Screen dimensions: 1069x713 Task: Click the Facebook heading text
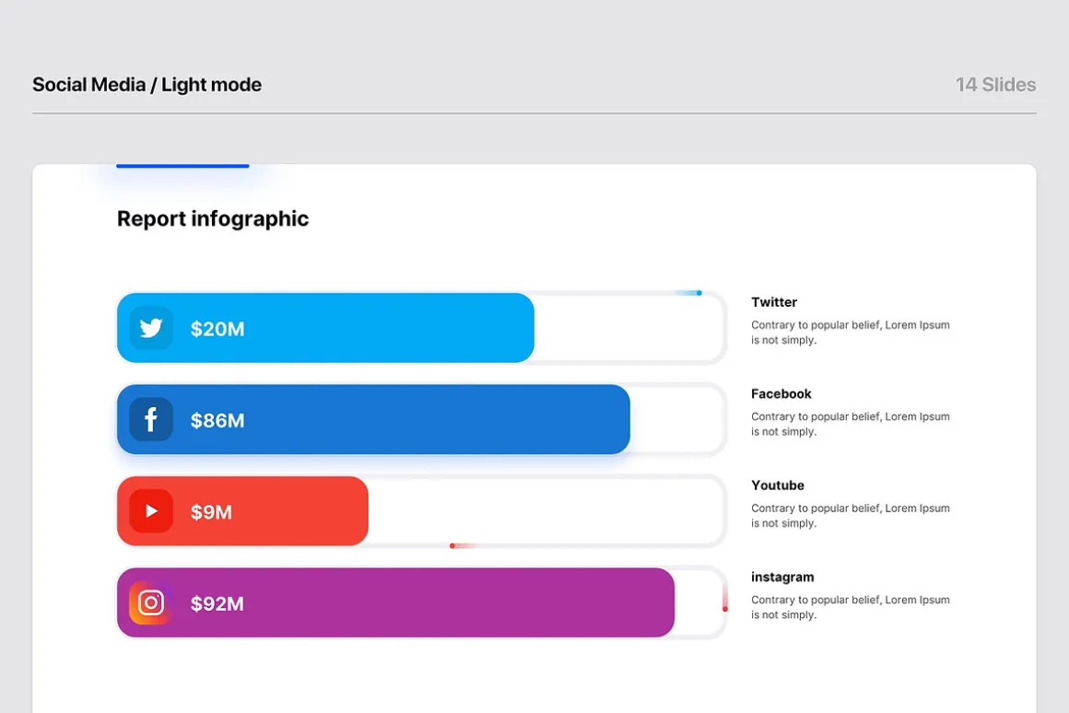point(781,393)
